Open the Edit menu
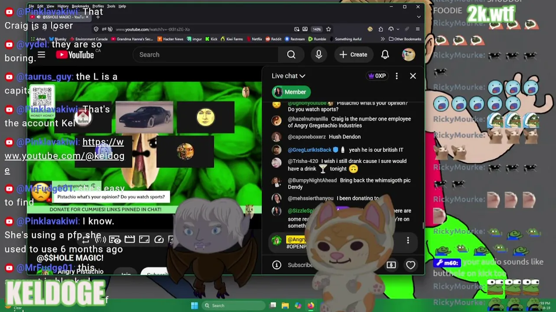This screenshot has height=312, width=556. tap(40, 6)
